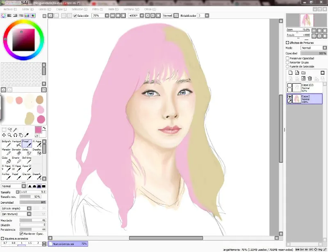The image size is (328, 252).
Task: Open brush blending mode Normal dropdown
Action: pos(24,186)
